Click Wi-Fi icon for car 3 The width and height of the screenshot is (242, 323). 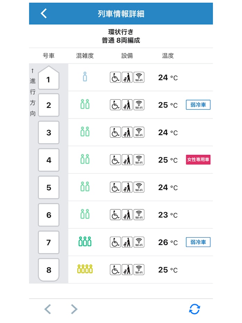tap(139, 132)
